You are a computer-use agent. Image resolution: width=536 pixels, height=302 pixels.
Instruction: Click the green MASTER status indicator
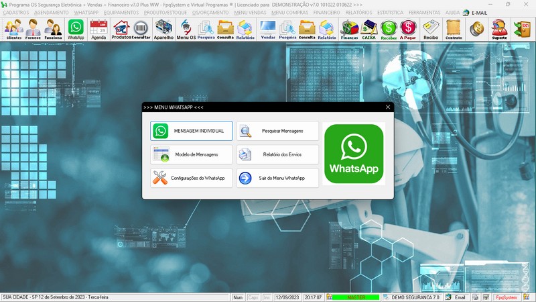[356, 297]
